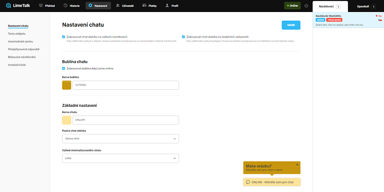Close the 'Máte otázku?' chat bubble
Image resolution: width=384 pixels, height=192 pixels.
(297, 164)
